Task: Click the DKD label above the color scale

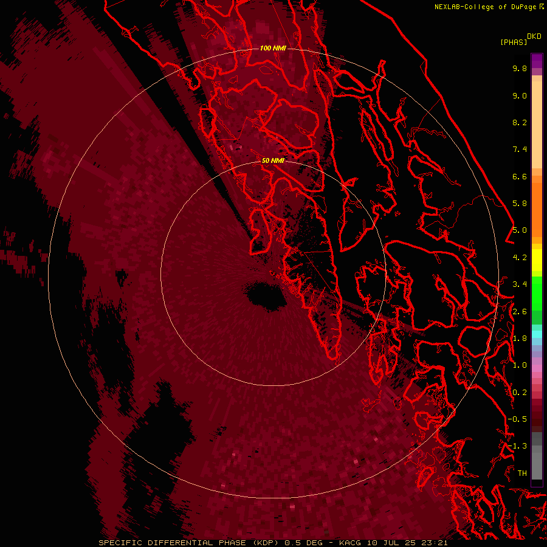Action: [x=534, y=36]
